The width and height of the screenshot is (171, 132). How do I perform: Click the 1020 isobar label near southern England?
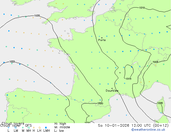pos(37,16)
